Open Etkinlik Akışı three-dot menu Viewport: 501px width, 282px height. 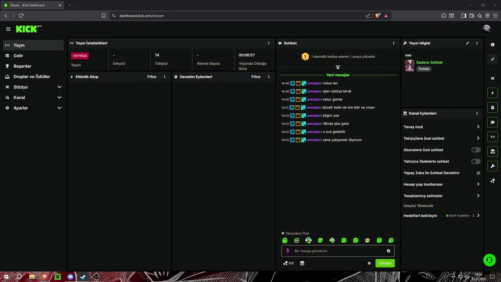point(164,77)
